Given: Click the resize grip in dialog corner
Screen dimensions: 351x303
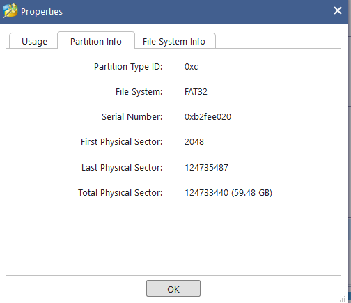Looking at the screenshot, I should [343, 299].
